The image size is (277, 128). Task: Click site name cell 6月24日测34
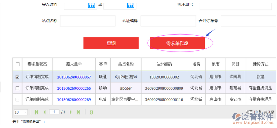coord(126,77)
